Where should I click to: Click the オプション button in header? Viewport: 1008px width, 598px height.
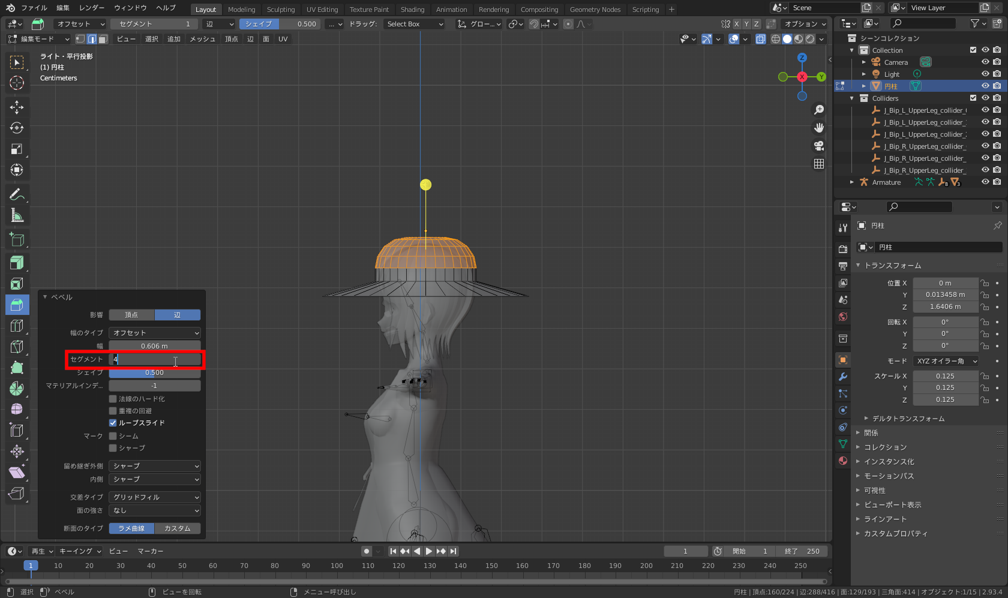[x=806, y=24]
